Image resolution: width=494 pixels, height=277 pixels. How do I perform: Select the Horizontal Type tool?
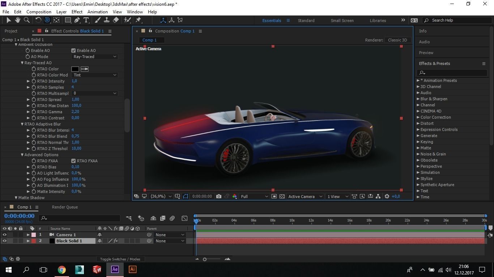tap(86, 20)
